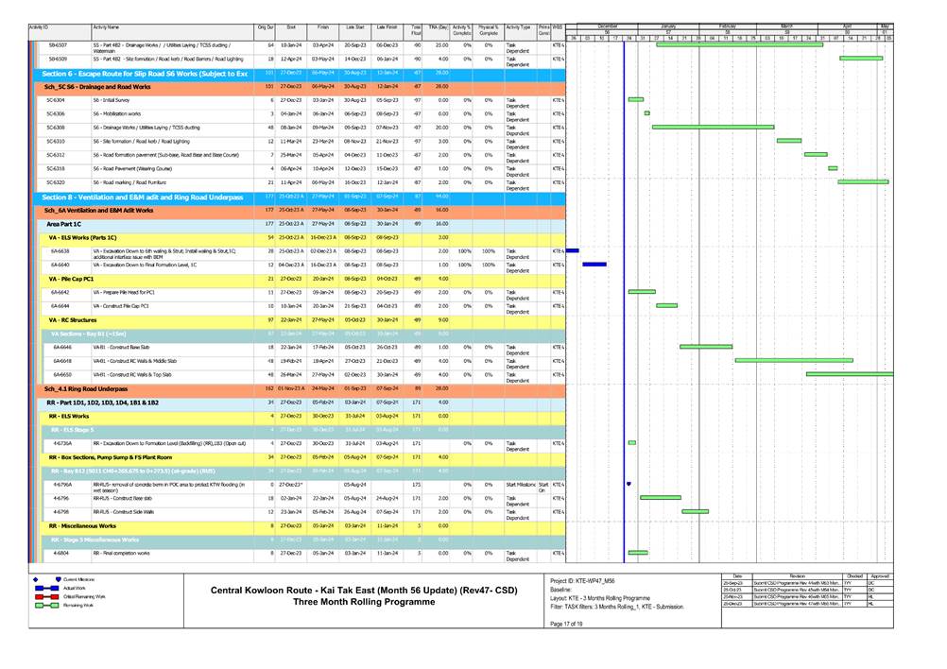Select the green Gantt bar for SC-6304
The width and height of the screenshot is (947, 669).
(x=636, y=99)
